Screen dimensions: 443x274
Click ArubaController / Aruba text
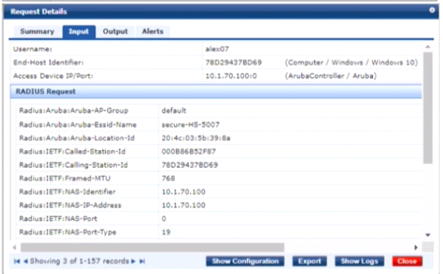[331, 76]
